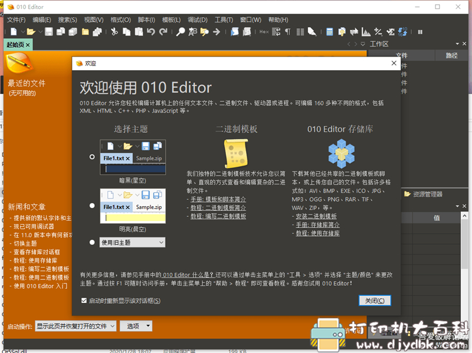The height and width of the screenshot is (353, 472).
Task: Expand the New file dropdown arrow
Action: [x=22, y=32]
